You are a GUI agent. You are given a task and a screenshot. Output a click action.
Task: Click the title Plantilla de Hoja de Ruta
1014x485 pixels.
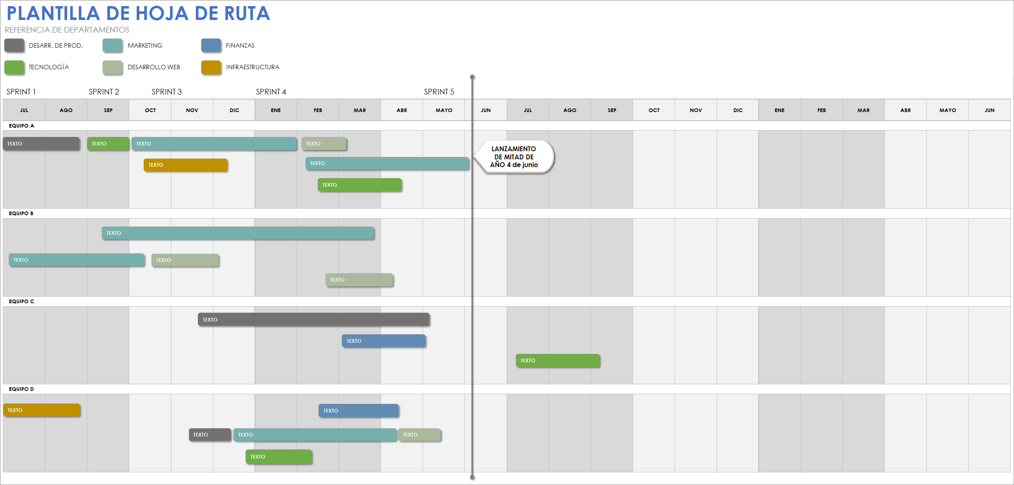138,13
